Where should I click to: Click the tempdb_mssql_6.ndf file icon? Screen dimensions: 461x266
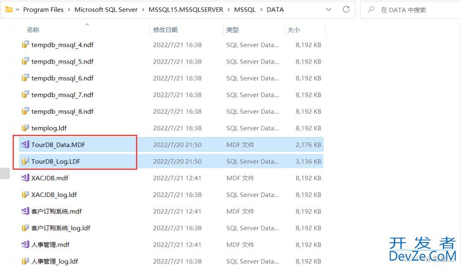point(25,78)
